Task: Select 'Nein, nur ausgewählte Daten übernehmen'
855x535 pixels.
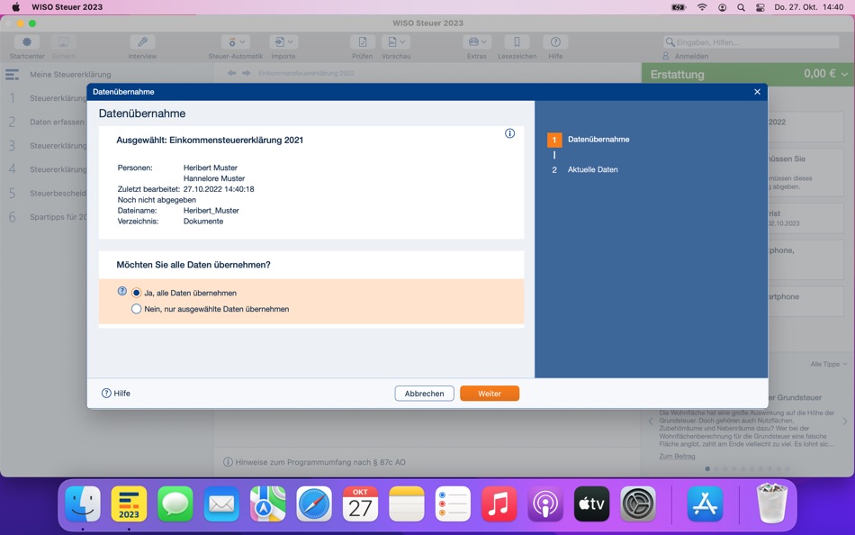Action: point(211,309)
